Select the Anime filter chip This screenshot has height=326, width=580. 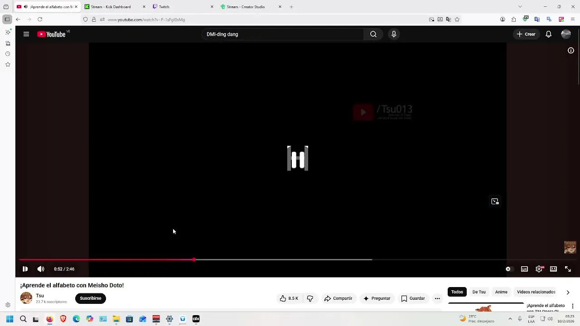[501, 292]
